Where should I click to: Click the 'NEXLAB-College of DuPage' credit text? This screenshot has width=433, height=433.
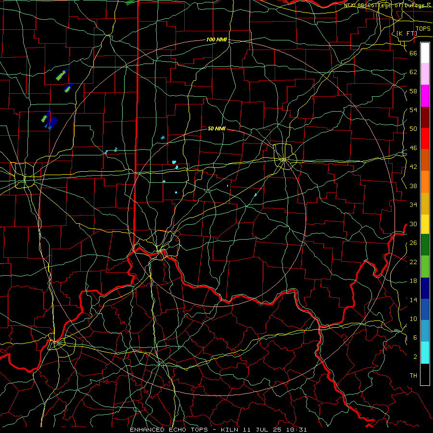384,5
